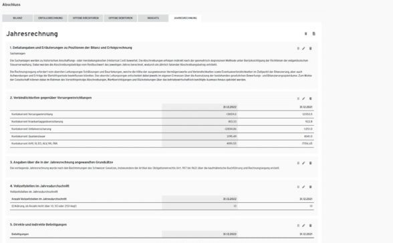Click the 31.12.2021 column header in section 2
393x243 pixels.
point(306,107)
